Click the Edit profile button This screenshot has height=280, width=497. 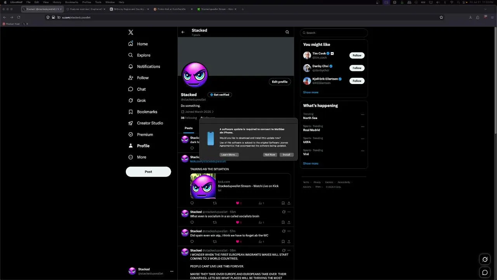280,82
